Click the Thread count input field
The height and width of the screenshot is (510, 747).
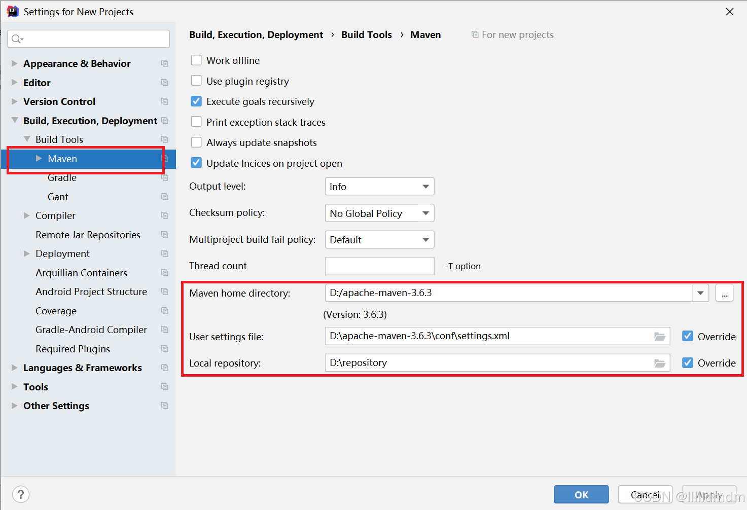pyautogui.click(x=379, y=266)
